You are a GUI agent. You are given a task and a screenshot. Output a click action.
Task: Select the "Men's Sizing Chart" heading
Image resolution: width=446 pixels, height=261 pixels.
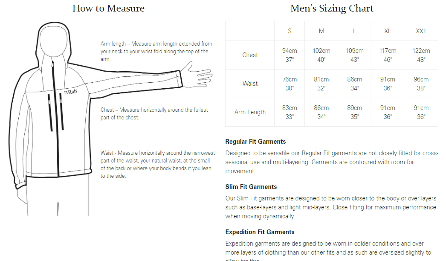tap(332, 9)
